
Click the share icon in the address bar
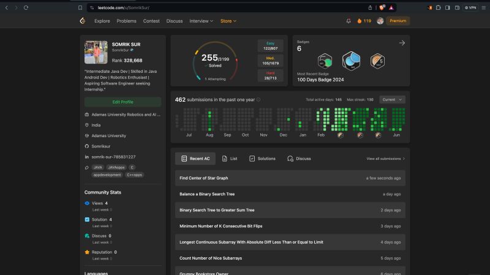tap(370, 7)
